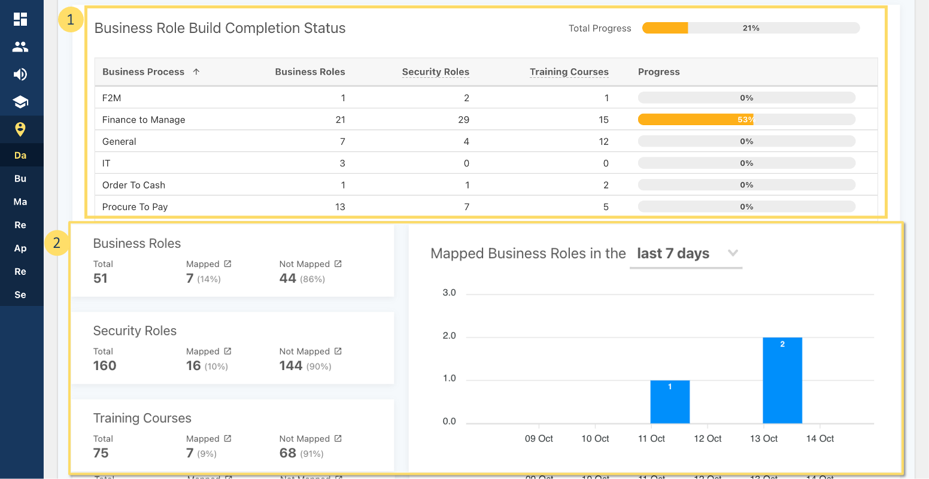Open Mapped Security Roles external link icon
Image resolution: width=929 pixels, height=479 pixels.
pyautogui.click(x=227, y=351)
